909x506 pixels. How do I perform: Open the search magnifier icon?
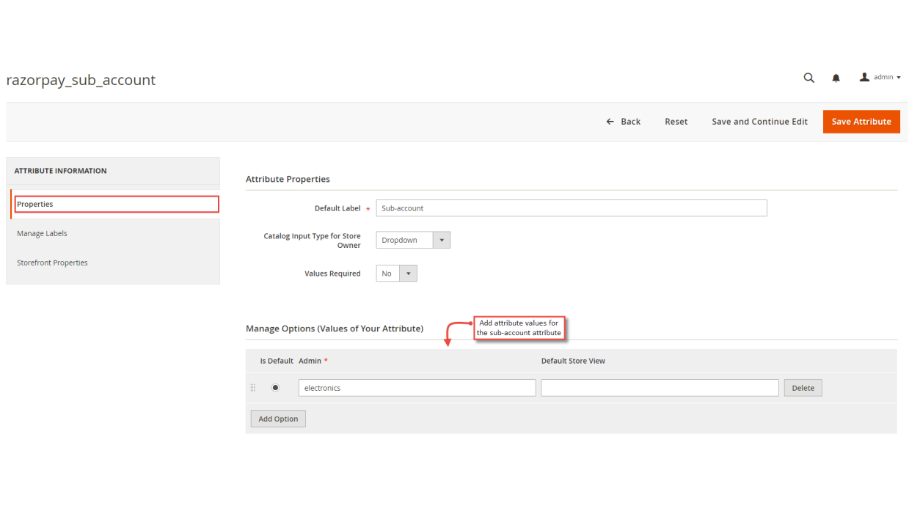pyautogui.click(x=808, y=78)
